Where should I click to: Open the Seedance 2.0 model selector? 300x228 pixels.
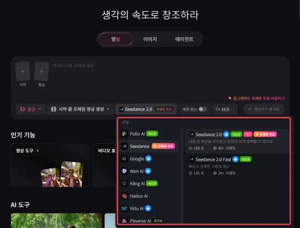pyautogui.click(x=146, y=109)
